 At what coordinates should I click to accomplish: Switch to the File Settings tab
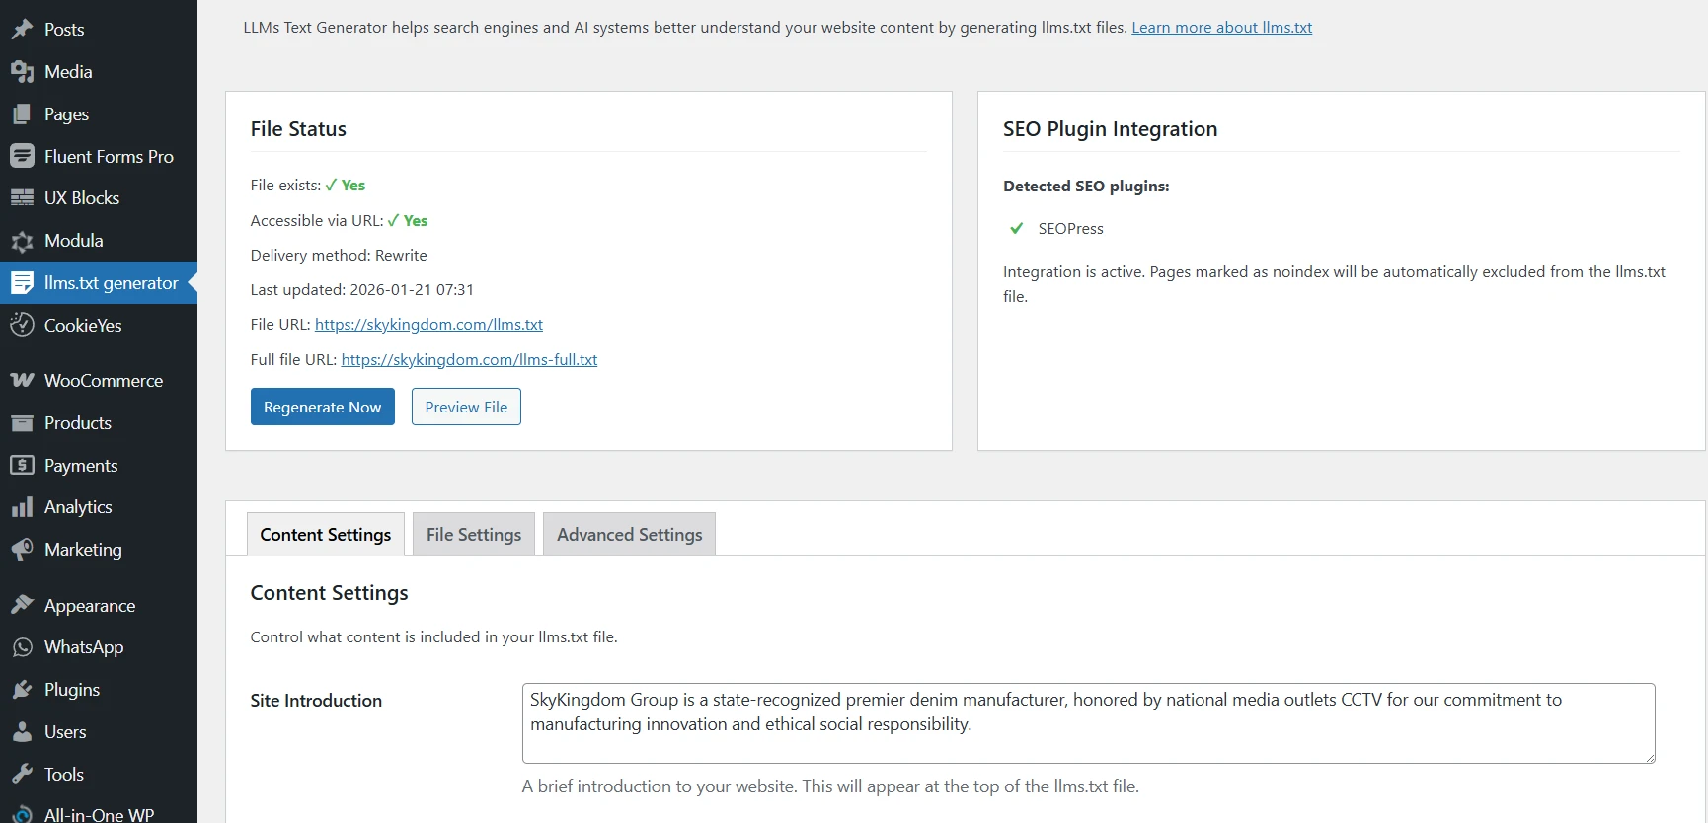tap(473, 534)
